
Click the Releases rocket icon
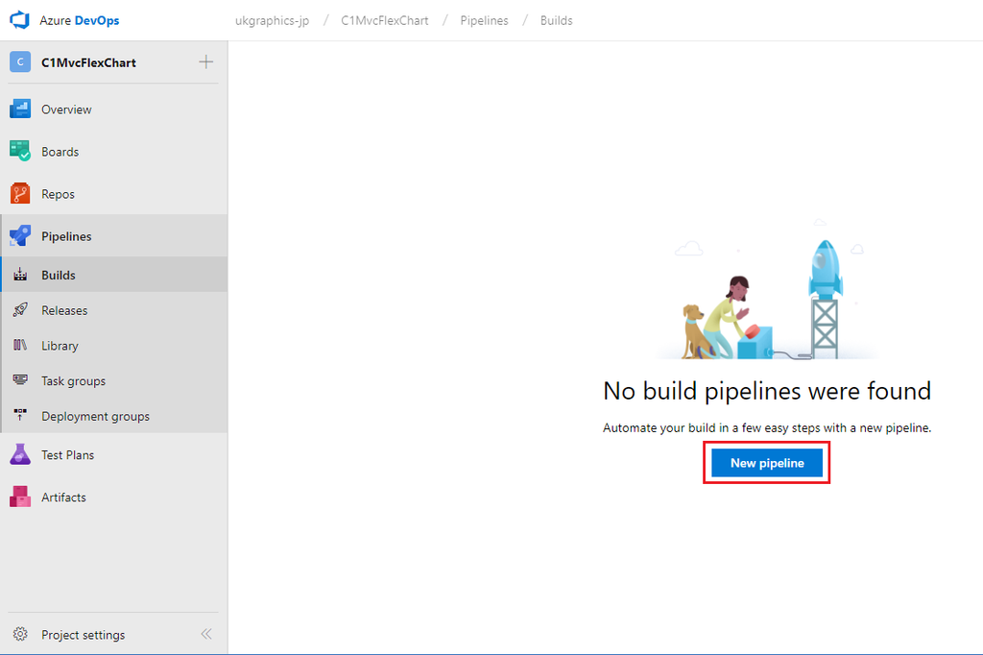pyautogui.click(x=20, y=310)
